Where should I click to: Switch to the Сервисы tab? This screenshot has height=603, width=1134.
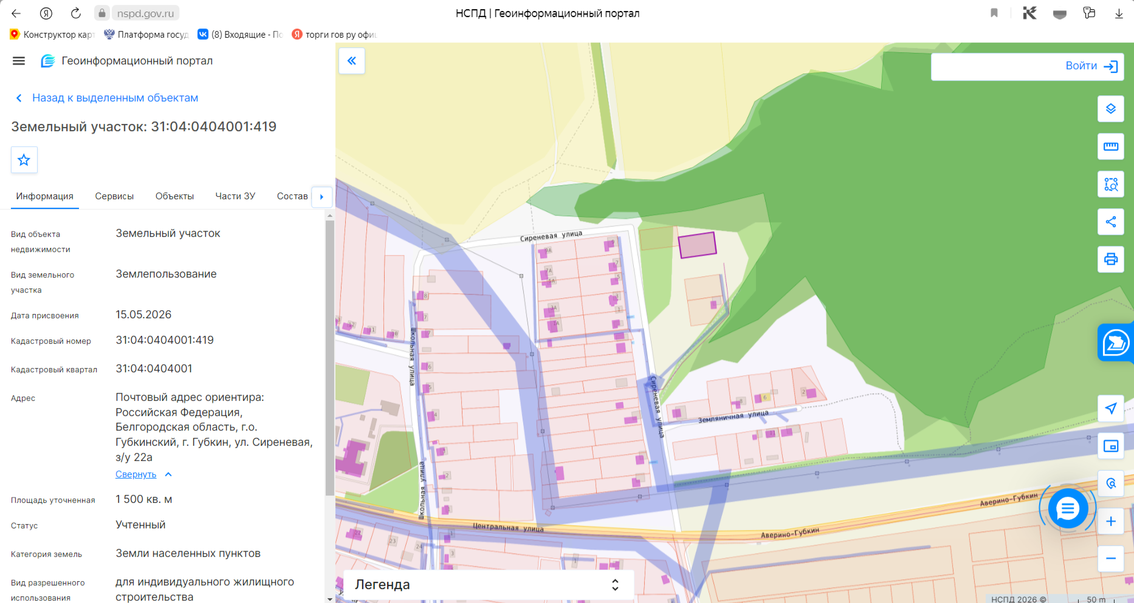click(x=114, y=196)
